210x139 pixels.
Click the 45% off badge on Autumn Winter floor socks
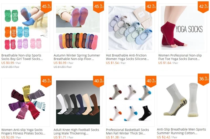pos(99,7)
